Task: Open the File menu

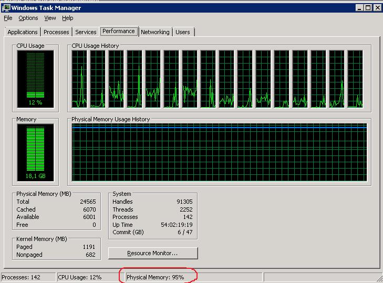Action: [x=8, y=18]
